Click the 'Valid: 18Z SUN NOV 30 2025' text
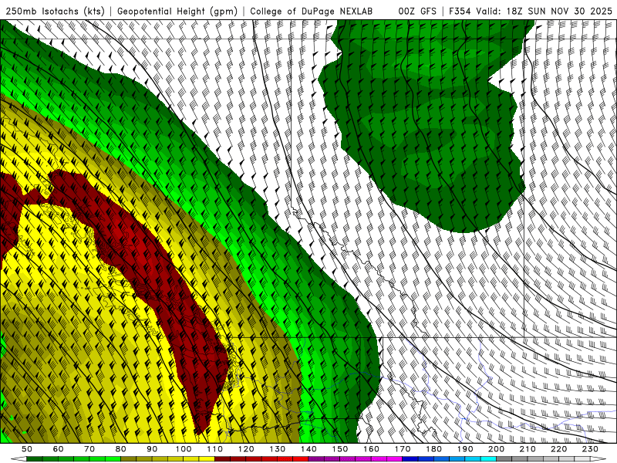 (x=544, y=11)
